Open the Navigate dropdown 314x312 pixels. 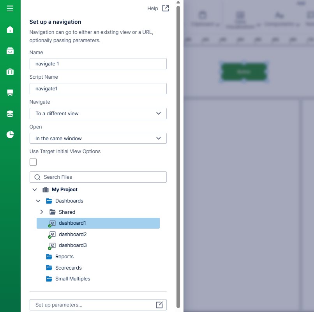pyautogui.click(x=98, y=114)
